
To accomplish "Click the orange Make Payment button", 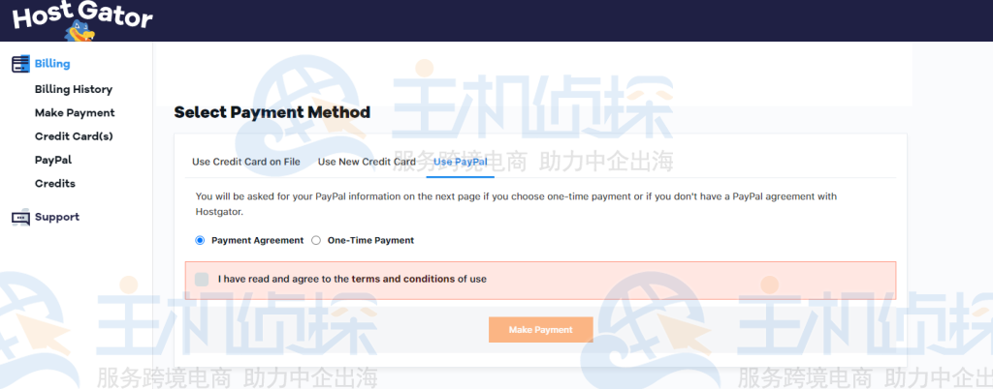I will 541,330.
